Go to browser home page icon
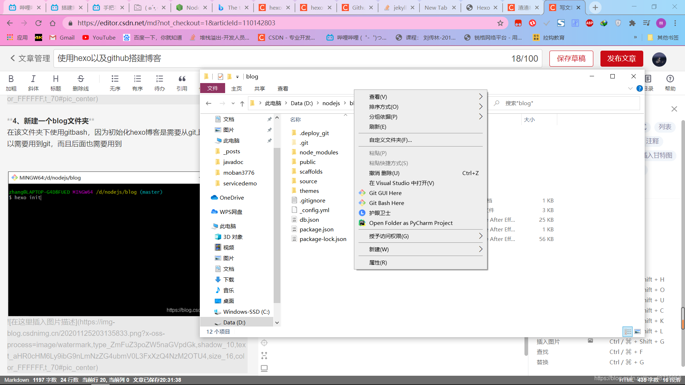This screenshot has height=385, width=685. pyautogui.click(x=53, y=23)
